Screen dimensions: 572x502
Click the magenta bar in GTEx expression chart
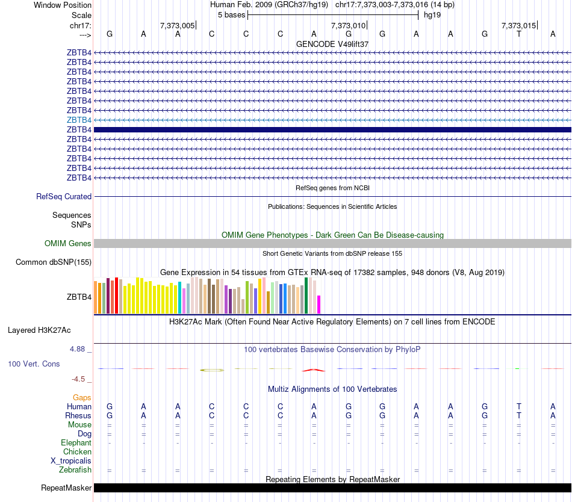click(319, 304)
